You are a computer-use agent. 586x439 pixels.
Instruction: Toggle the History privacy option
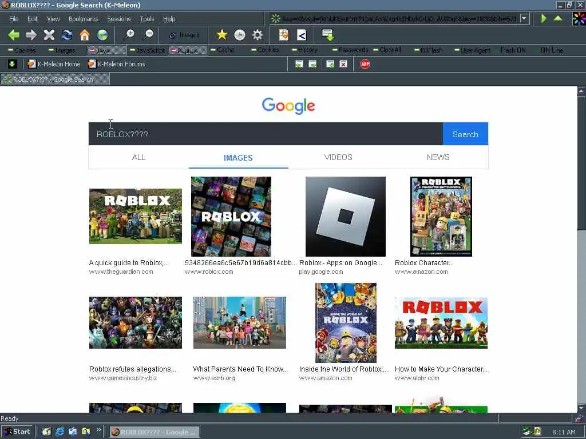pyautogui.click(x=304, y=50)
